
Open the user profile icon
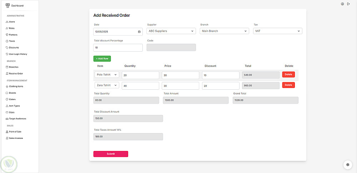tap(342, 4)
